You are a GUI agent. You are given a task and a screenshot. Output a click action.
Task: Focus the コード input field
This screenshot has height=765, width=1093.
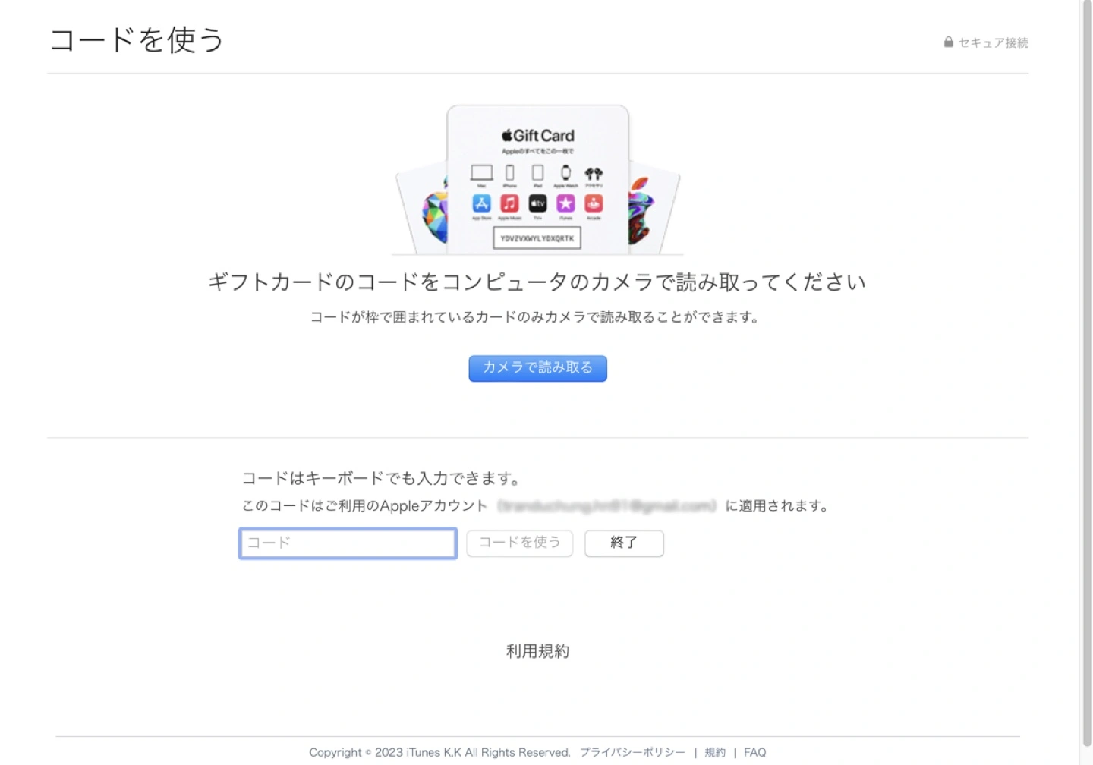348,543
